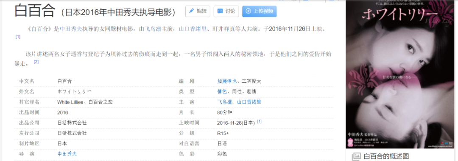
Task: Click reference [1] next to 2016-11-26(日本)
Action: point(259,121)
